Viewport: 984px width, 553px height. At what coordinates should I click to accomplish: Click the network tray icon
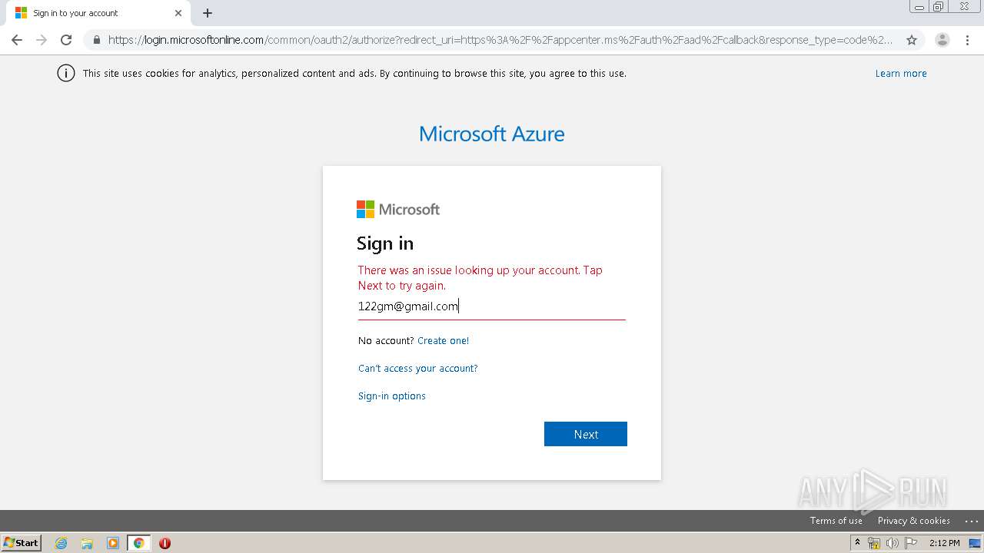(874, 543)
